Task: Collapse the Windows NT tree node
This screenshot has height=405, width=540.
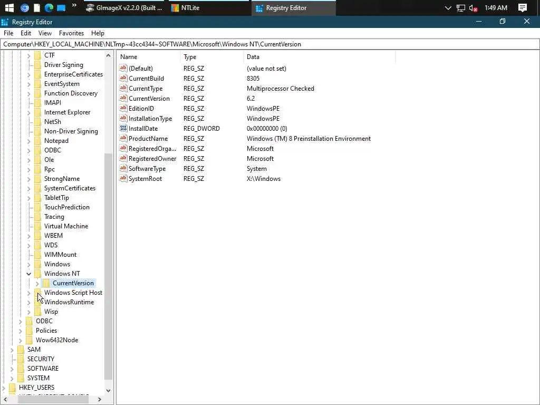Action: [28, 274]
